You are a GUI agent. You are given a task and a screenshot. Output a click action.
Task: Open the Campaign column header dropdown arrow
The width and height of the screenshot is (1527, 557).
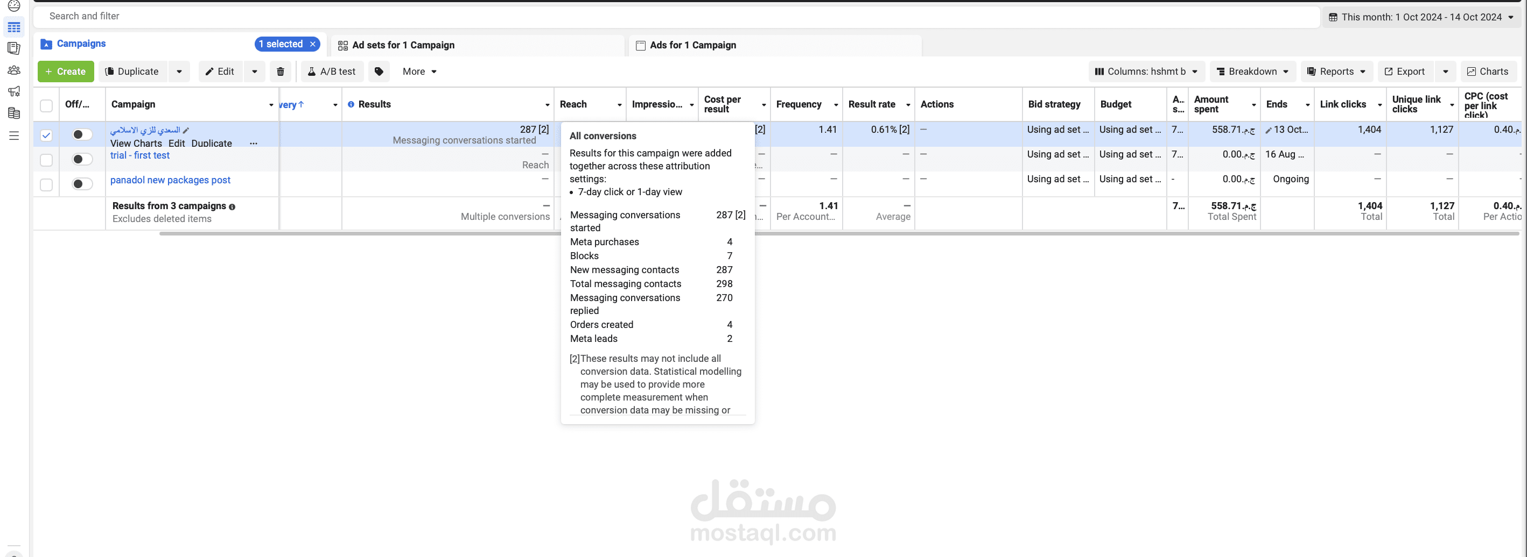[x=271, y=105]
